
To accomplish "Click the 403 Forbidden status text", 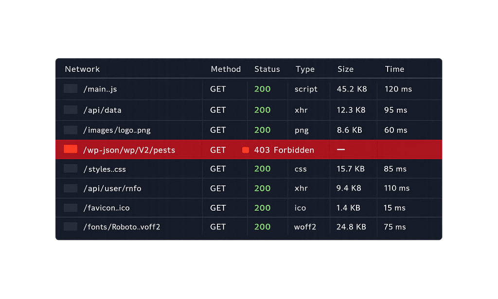I will 284,150.
